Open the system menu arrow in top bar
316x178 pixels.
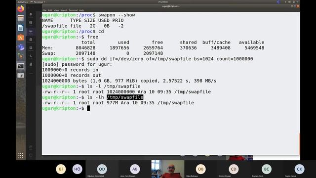297,2
